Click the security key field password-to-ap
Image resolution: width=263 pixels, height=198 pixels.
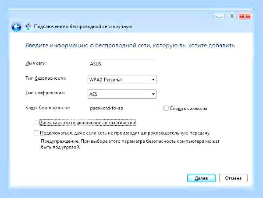[x=122, y=108]
